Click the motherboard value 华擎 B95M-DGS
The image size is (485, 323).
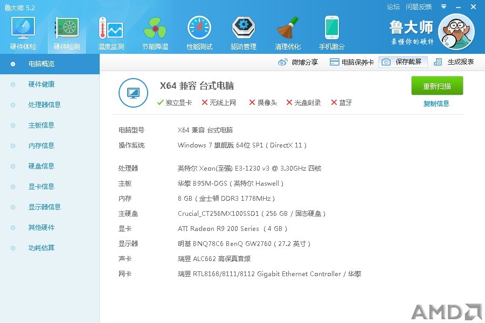[x=231, y=183]
